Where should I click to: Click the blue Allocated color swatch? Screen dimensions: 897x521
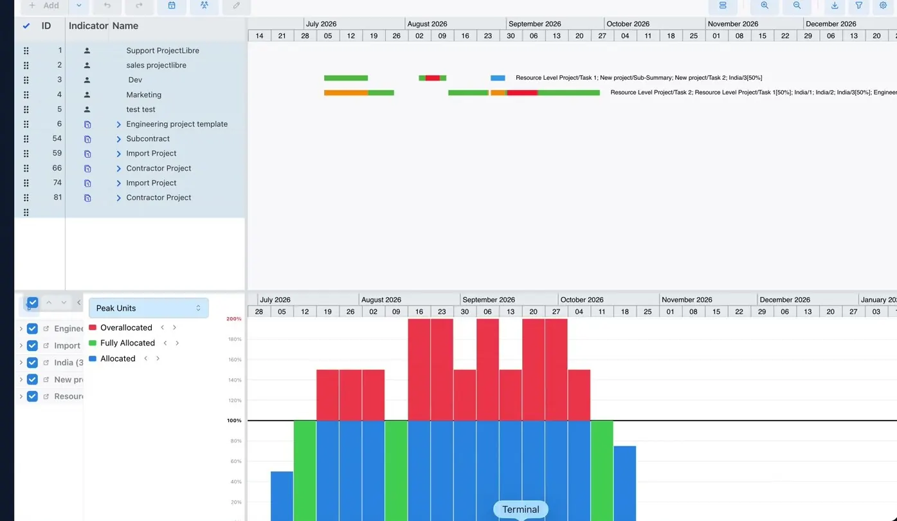pos(93,359)
